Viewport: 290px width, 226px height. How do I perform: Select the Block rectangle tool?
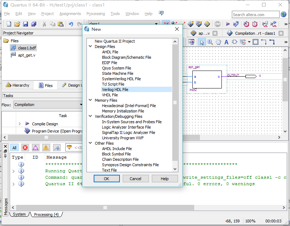[x=256, y=42]
